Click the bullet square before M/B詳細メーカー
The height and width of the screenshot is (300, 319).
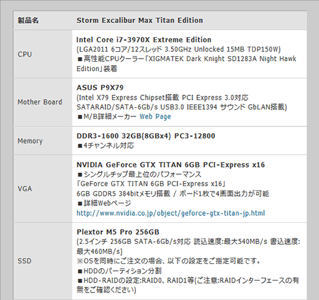pos(80,117)
